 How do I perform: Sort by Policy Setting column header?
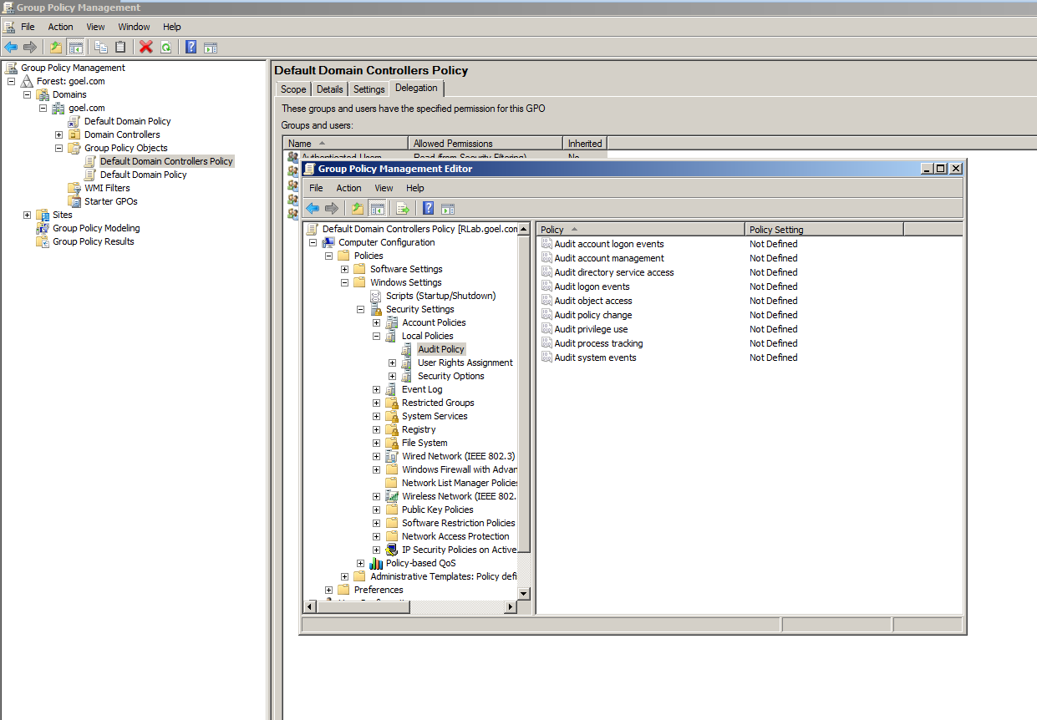[x=824, y=230]
